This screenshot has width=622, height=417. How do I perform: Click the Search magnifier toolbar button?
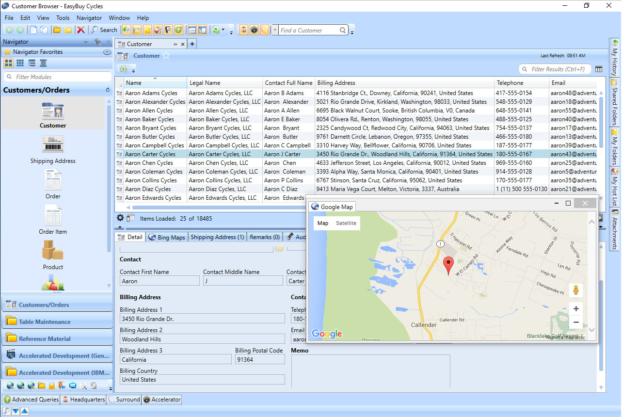coord(104,30)
